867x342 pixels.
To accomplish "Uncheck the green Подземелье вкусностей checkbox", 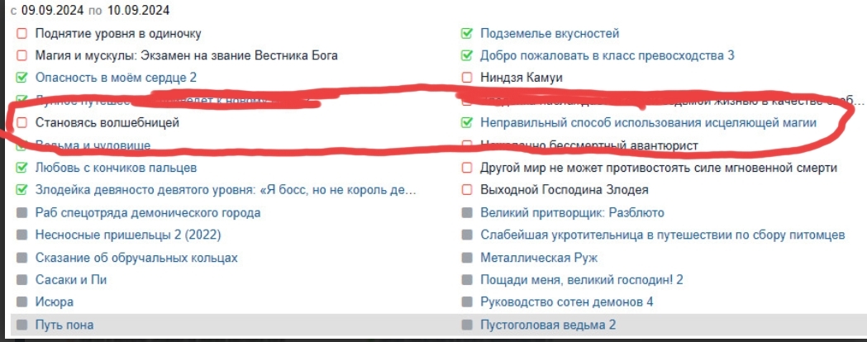I will (x=467, y=34).
